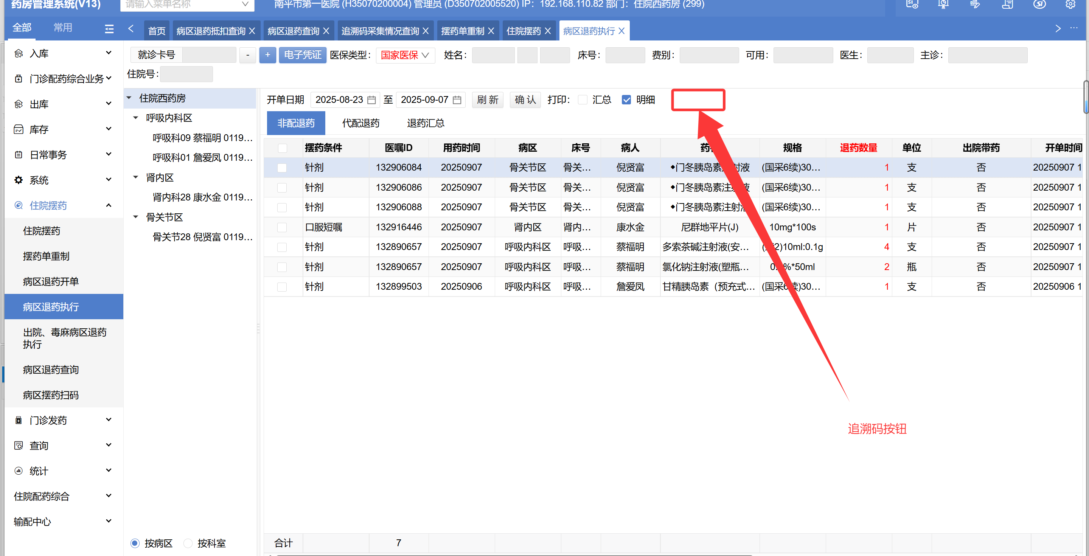This screenshot has height=556, width=1089.
Task: Click the 电子凭证 button
Action: click(x=302, y=55)
